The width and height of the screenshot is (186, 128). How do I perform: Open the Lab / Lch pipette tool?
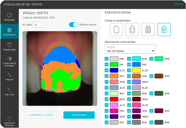pos(9,91)
